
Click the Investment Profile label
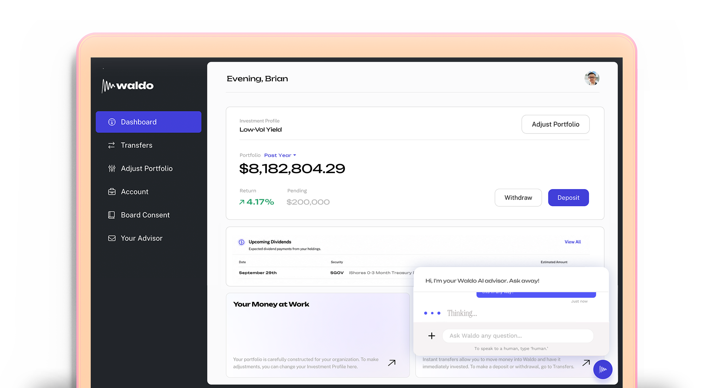click(x=259, y=121)
